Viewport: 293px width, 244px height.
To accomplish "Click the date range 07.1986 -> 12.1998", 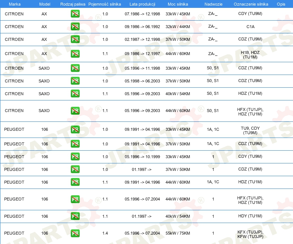I will pos(142,14).
